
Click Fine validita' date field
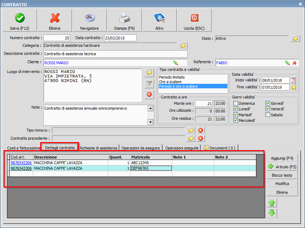[x=275, y=87]
